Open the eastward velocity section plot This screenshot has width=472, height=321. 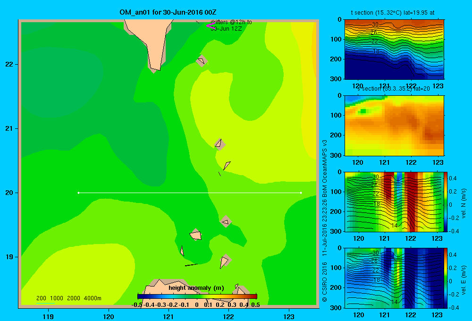(x=394, y=278)
